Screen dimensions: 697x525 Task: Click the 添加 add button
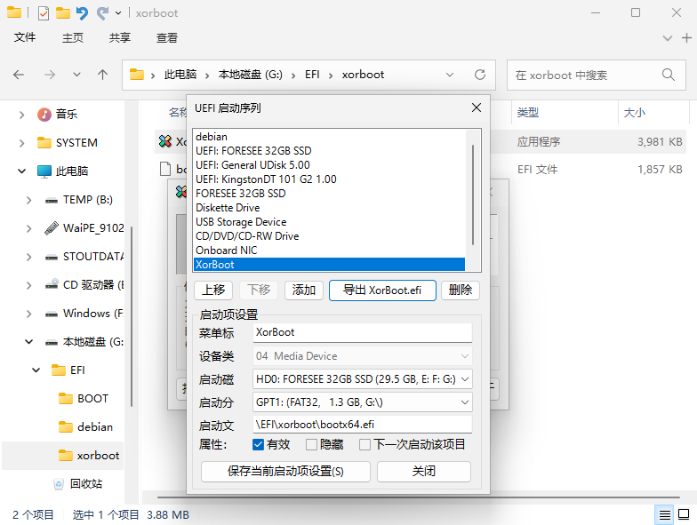pyautogui.click(x=304, y=290)
